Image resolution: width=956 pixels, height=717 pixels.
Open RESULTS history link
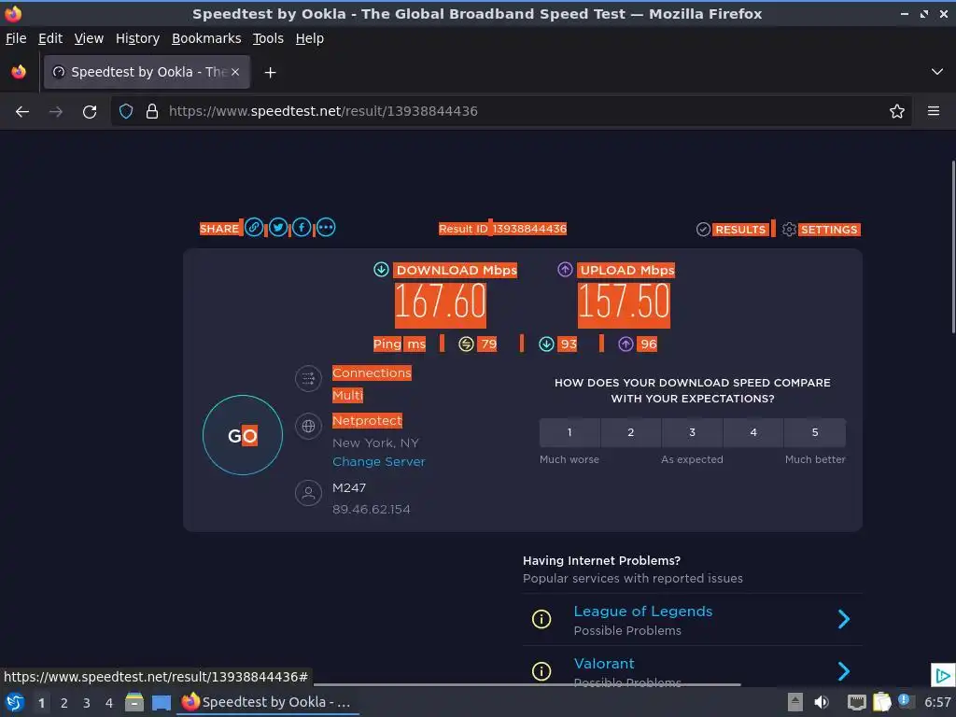coord(733,230)
